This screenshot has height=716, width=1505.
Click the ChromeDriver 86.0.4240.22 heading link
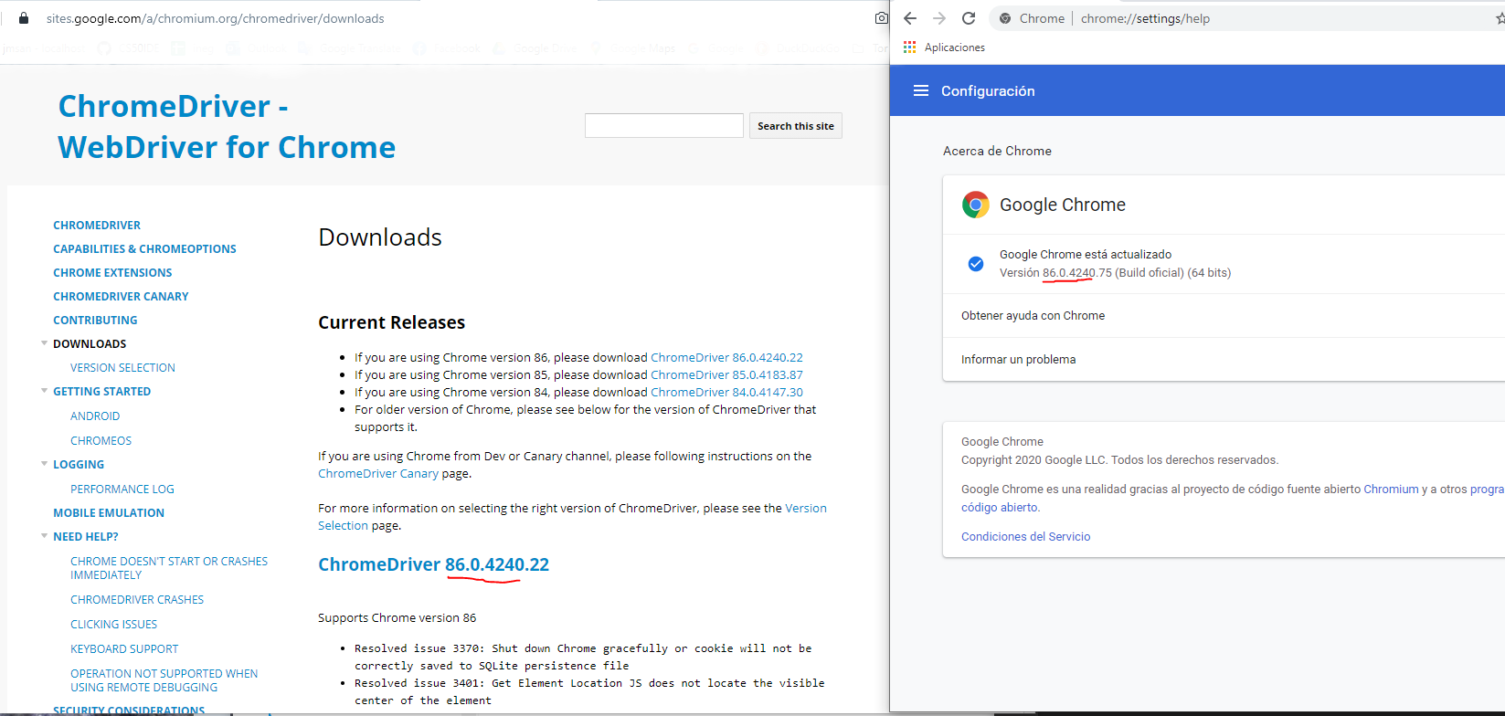[433, 564]
